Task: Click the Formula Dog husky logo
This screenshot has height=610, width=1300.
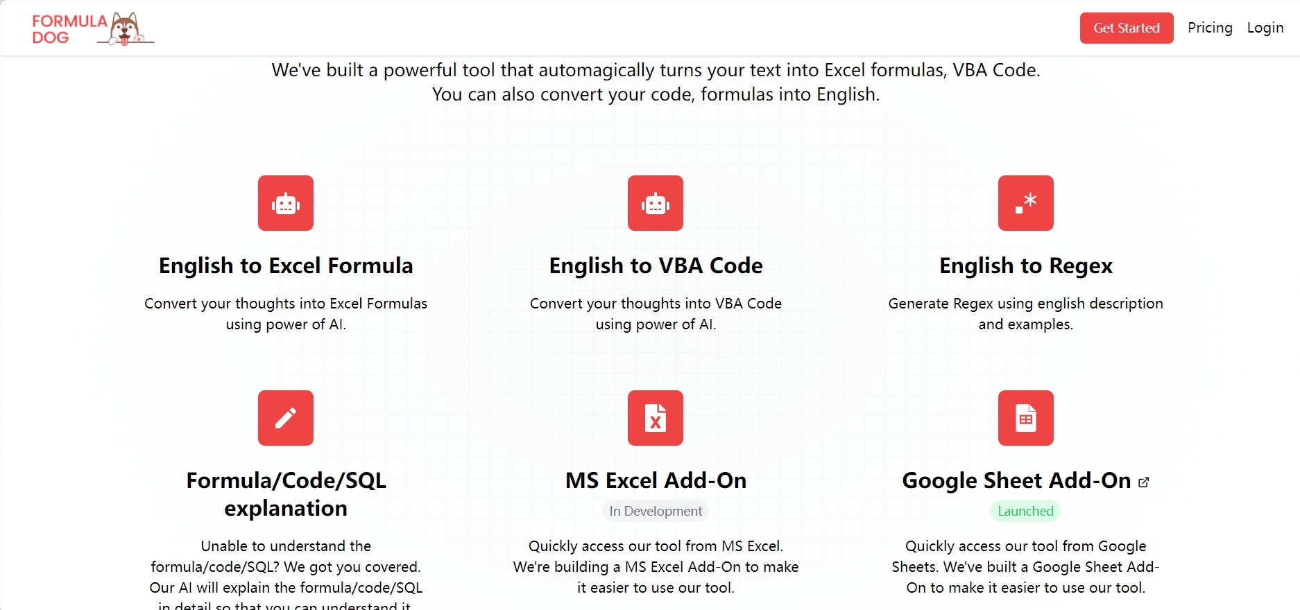Action: tap(126, 28)
